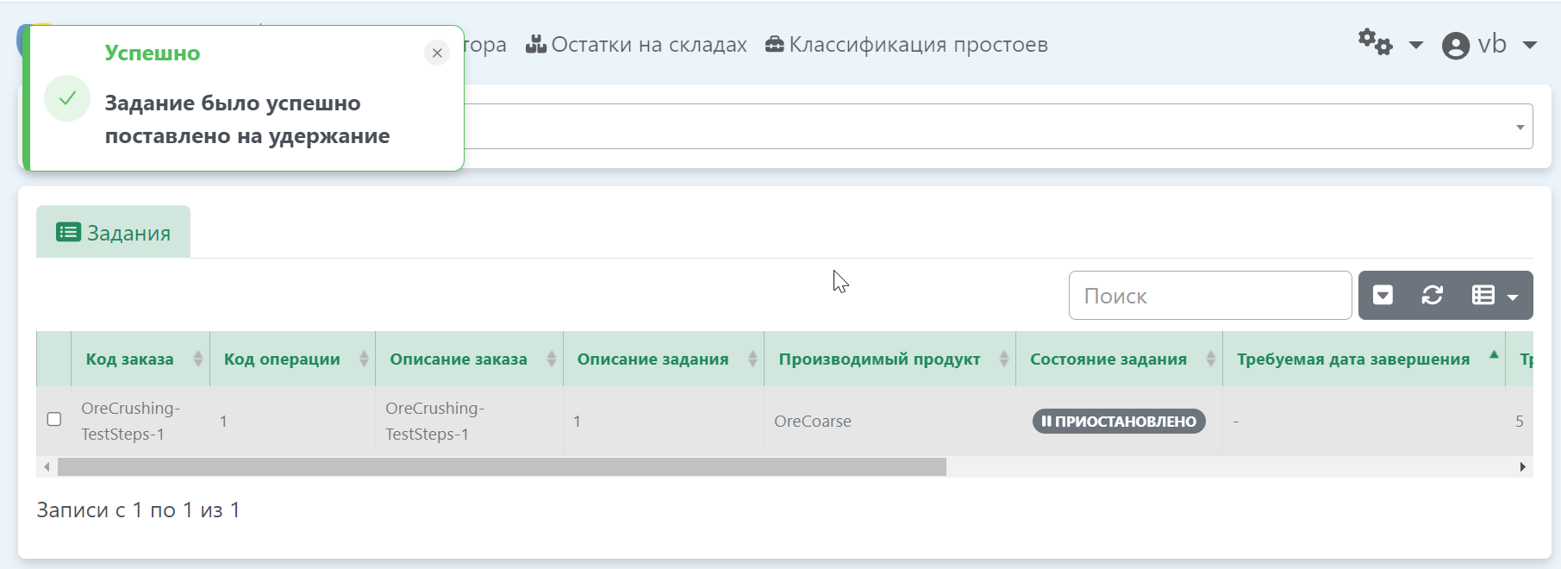This screenshot has width=1561, height=569.
Task: Click the filter toggle icon in table toolbar
Action: point(1383,296)
